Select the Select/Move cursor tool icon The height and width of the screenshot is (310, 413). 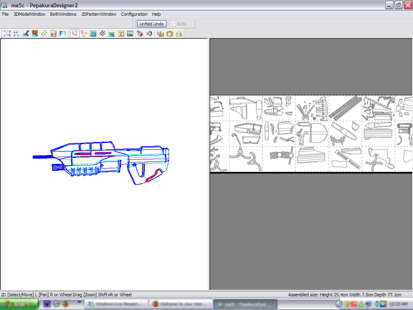75,34
